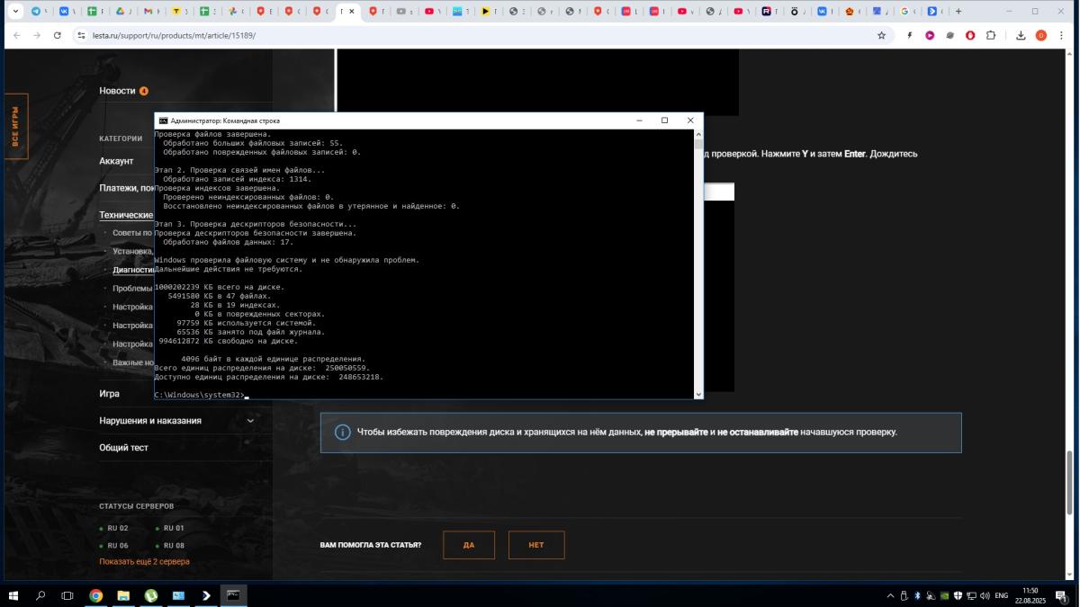This screenshot has height=607, width=1080.
Task: Bookmark this page with the star icon
Action: pyautogui.click(x=881, y=35)
